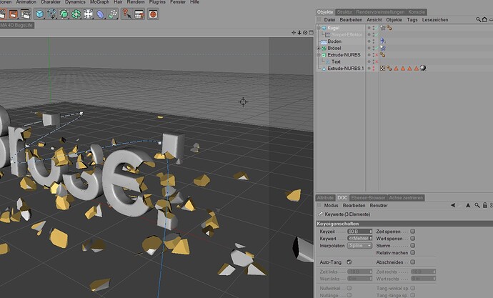Toggle the Relativ machen checkbox
Viewport: 493px width, 298px height.
pos(412,252)
